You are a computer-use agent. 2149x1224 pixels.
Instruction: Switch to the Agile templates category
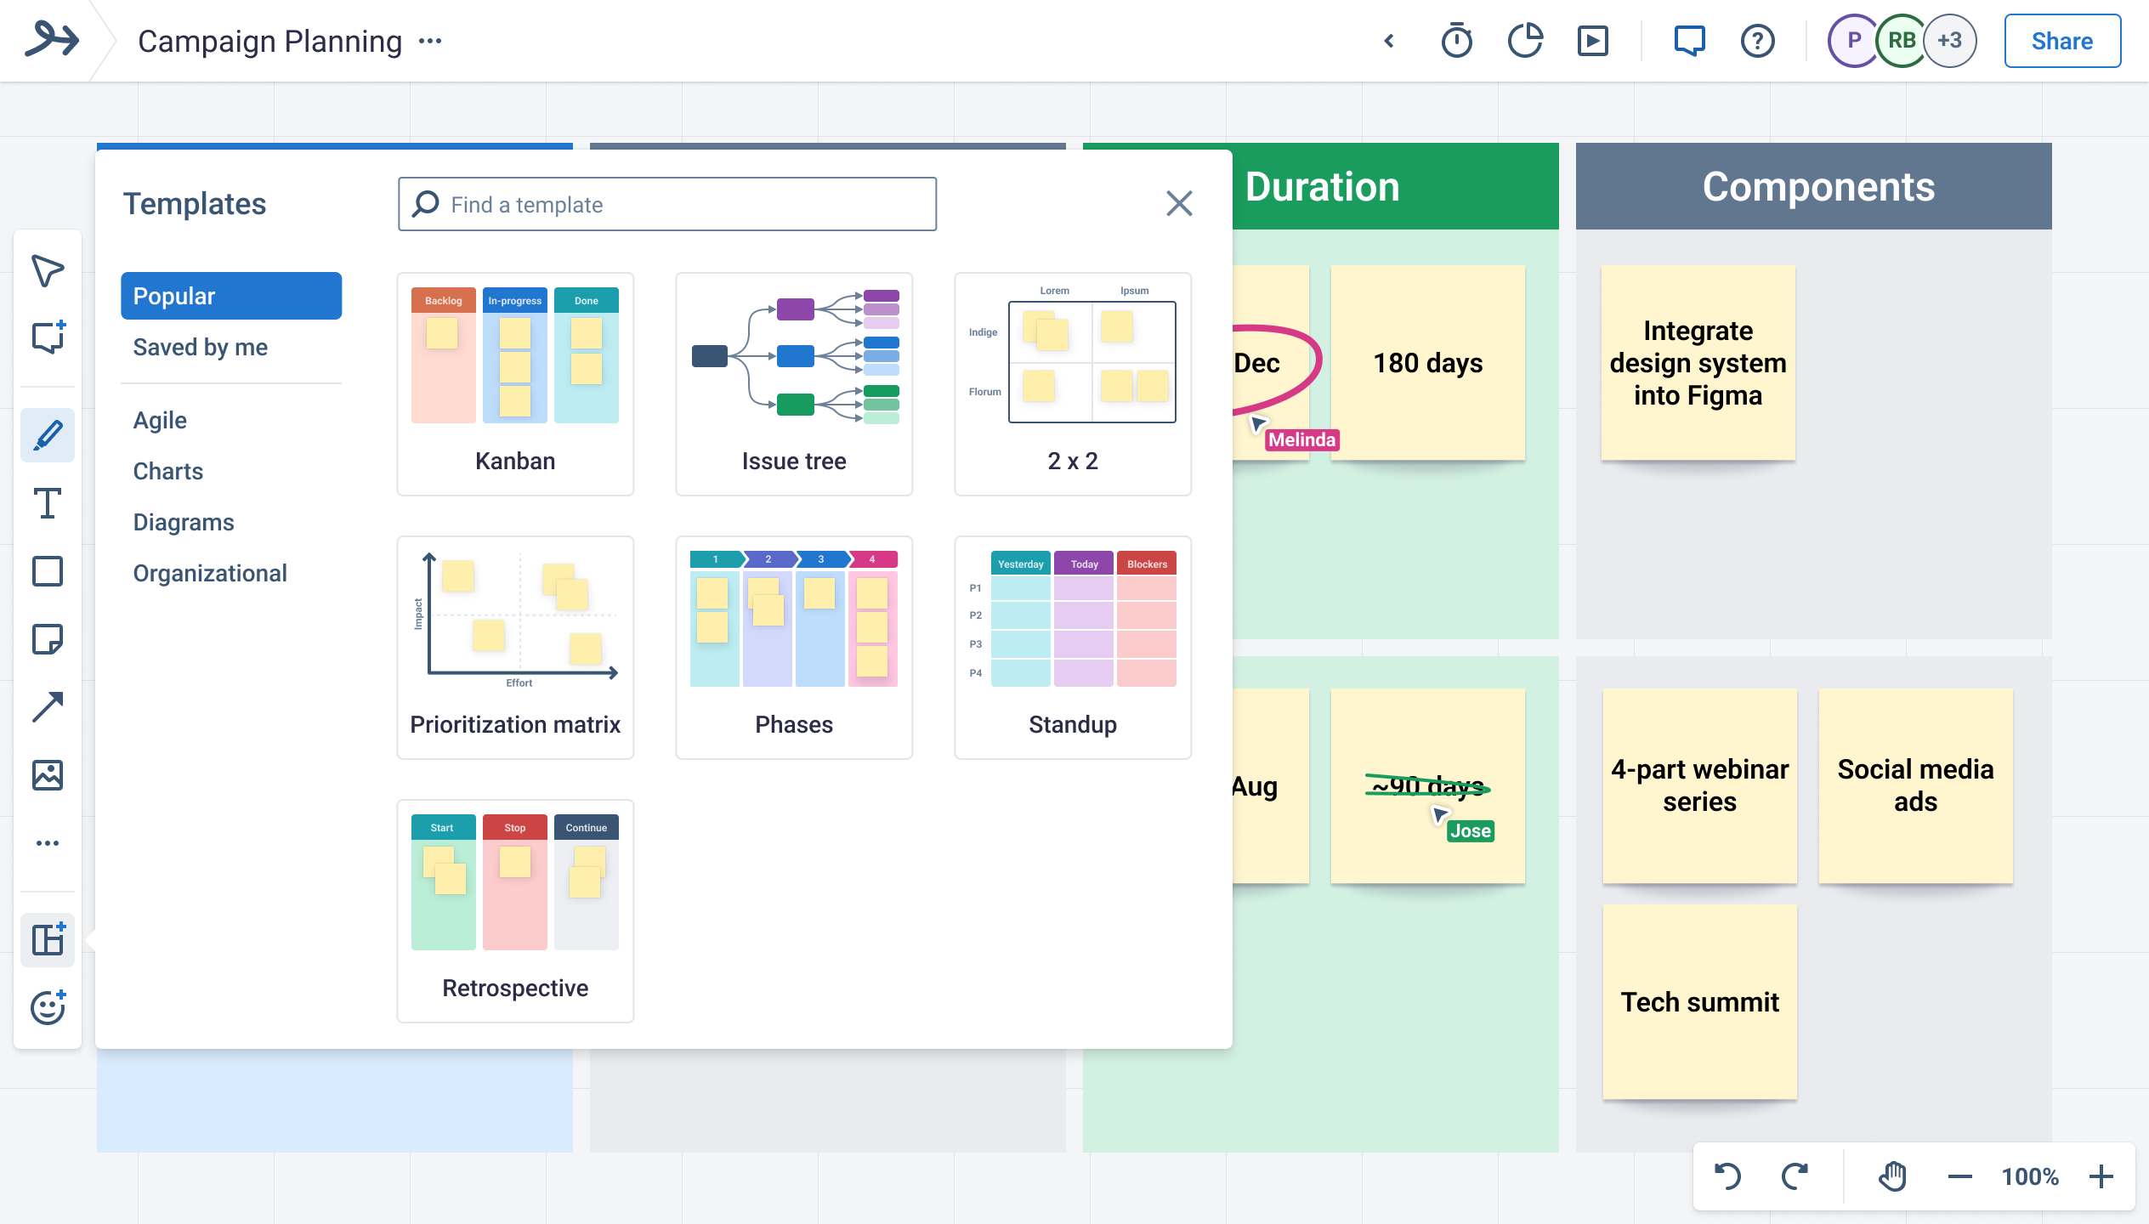[160, 420]
